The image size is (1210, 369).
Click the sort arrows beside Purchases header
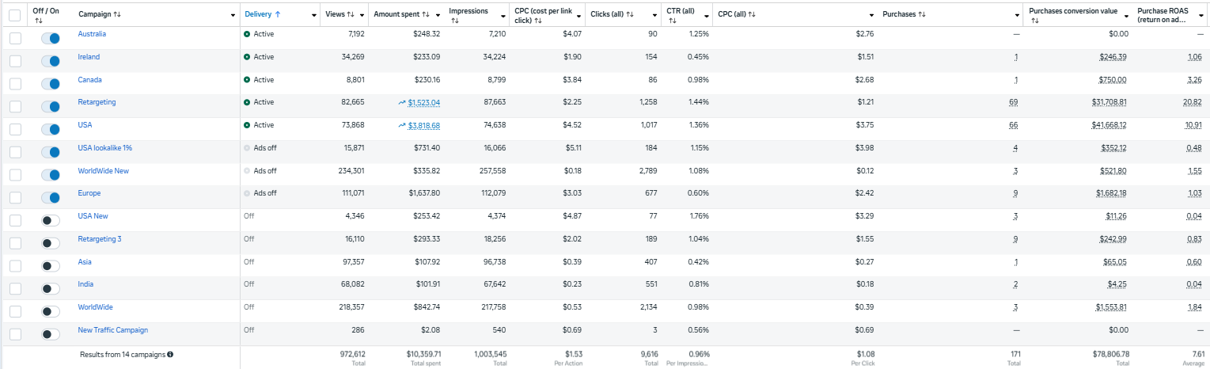(922, 15)
